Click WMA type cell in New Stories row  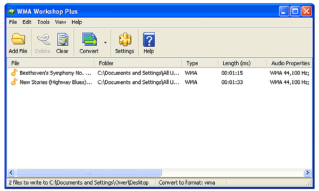[x=191, y=82]
